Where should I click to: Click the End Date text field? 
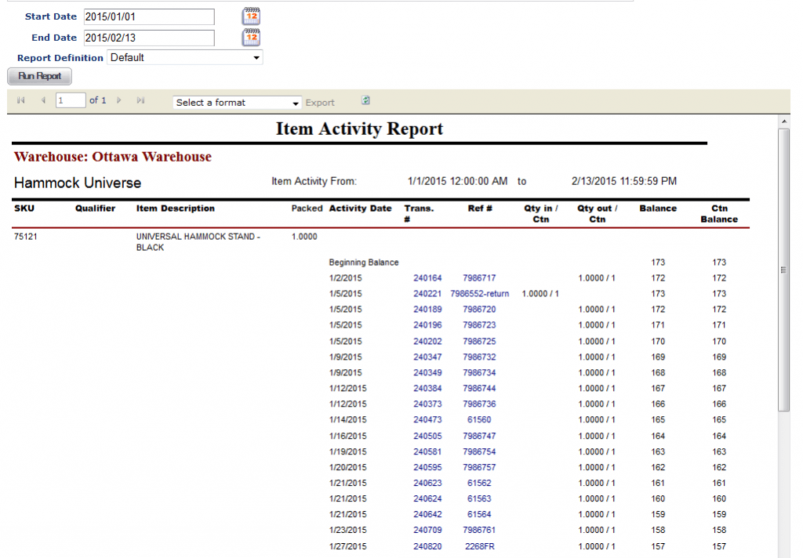(x=149, y=38)
